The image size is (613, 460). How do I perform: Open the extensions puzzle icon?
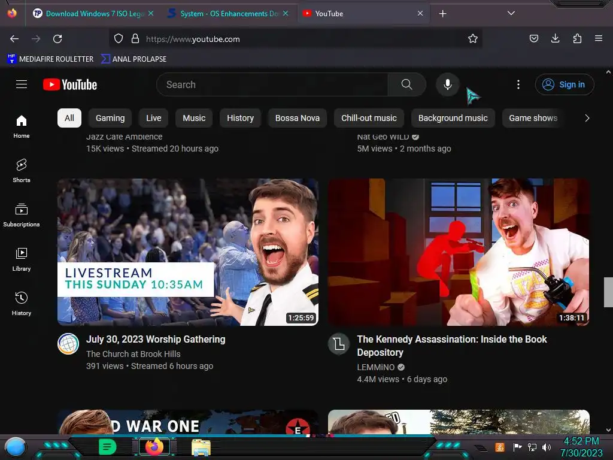pyautogui.click(x=577, y=38)
